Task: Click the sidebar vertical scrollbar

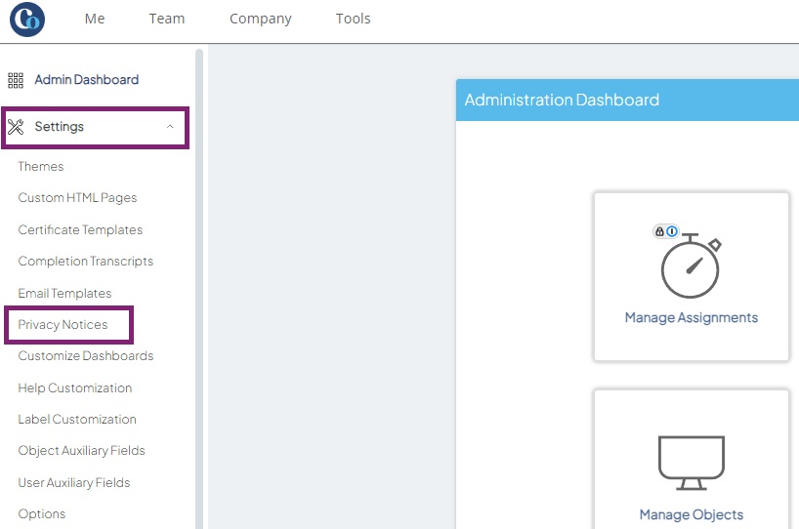Action: pos(199,289)
